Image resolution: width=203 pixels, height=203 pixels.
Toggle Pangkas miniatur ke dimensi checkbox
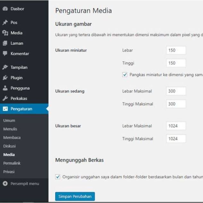point(125,75)
